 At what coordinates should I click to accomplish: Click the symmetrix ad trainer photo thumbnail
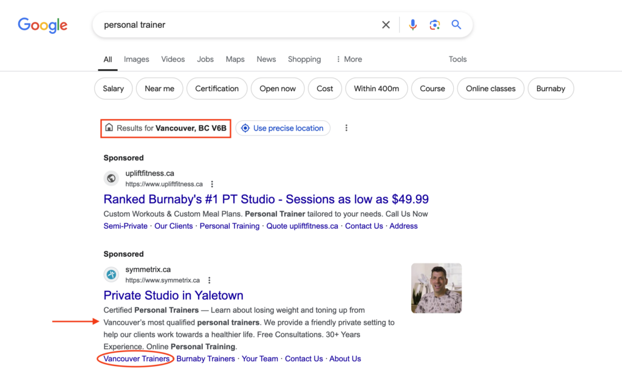[x=436, y=288]
